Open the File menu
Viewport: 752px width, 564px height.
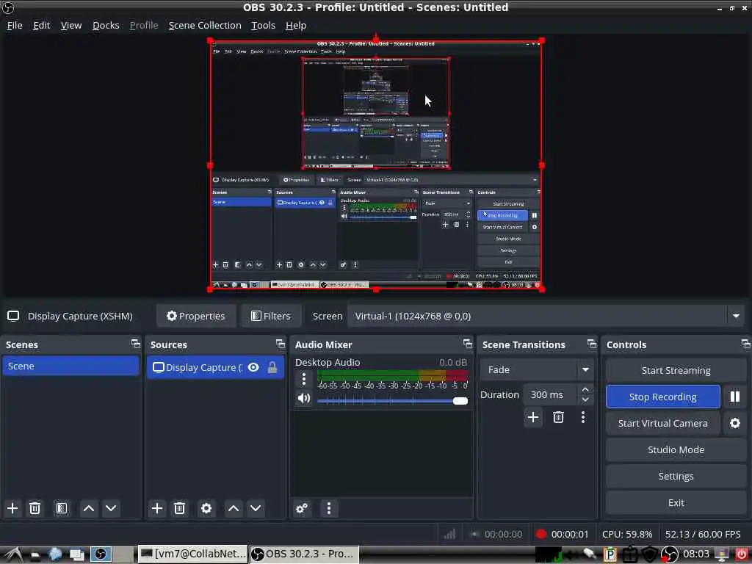[x=15, y=26]
